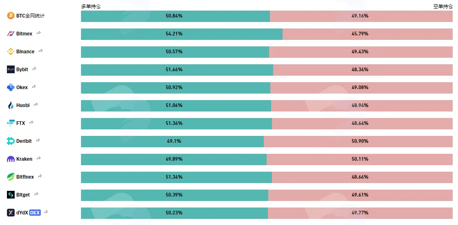Click the Deribit logo icon

11,141
